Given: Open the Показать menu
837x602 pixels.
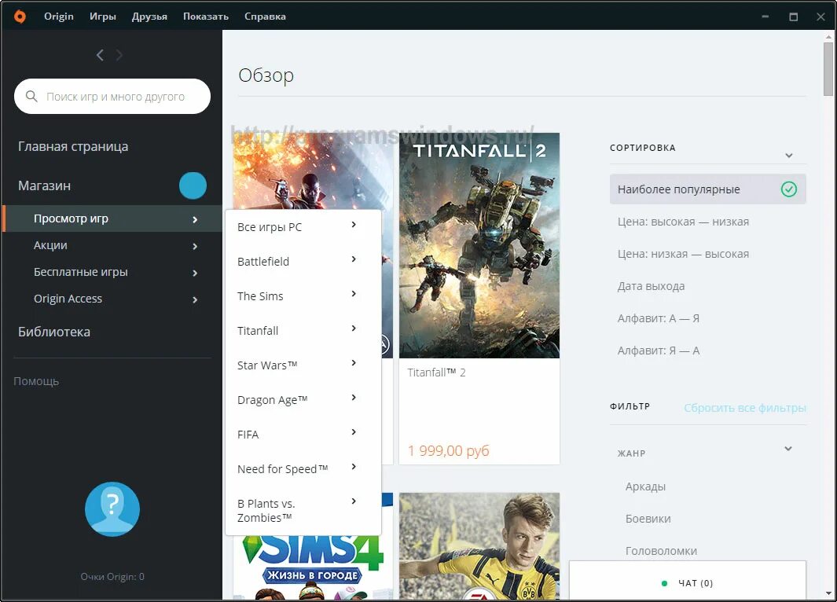Looking at the screenshot, I should 205,17.
